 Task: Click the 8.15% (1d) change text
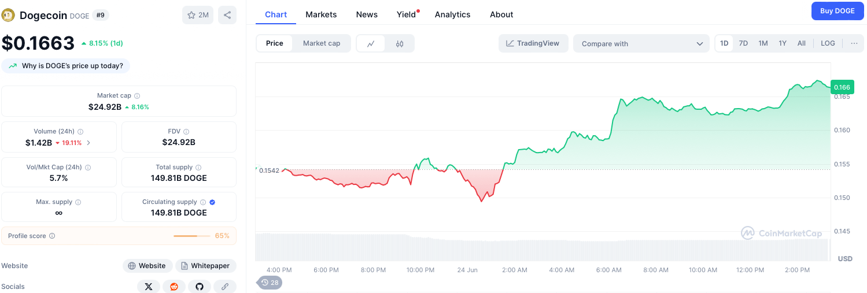click(106, 43)
